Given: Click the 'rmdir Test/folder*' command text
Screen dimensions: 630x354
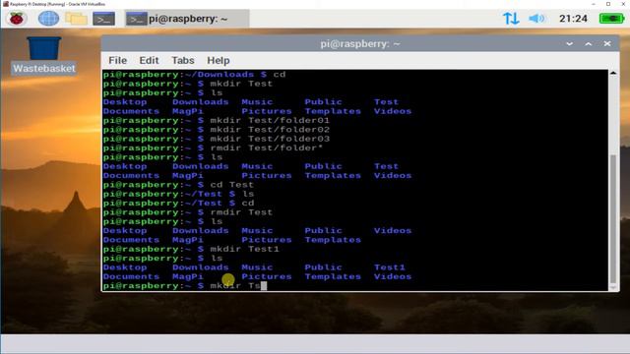Looking at the screenshot, I should pyautogui.click(x=266, y=148).
